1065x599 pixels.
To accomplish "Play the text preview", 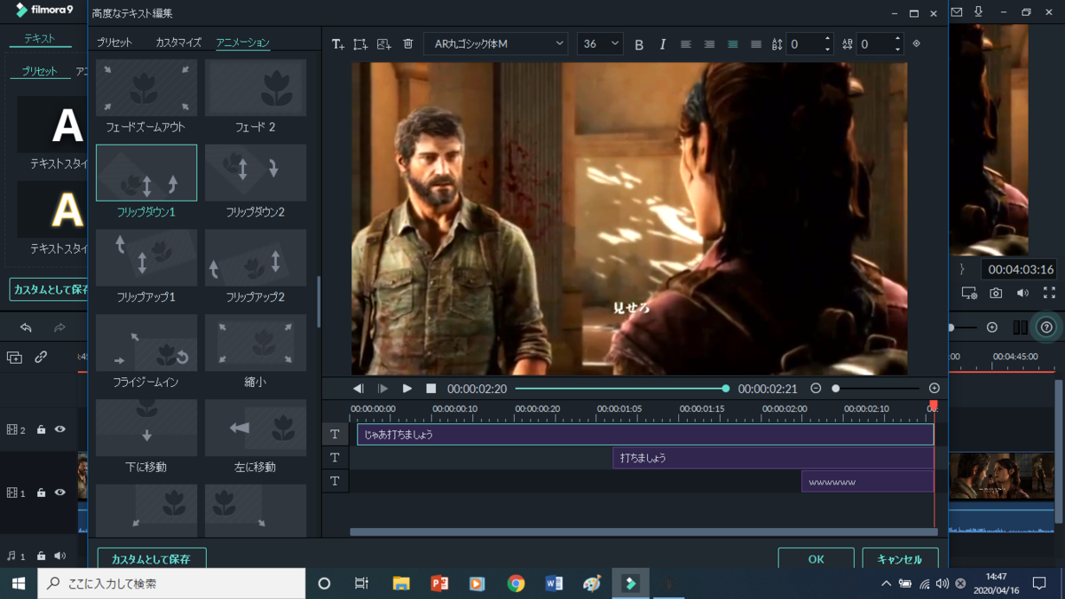I will click(x=407, y=389).
